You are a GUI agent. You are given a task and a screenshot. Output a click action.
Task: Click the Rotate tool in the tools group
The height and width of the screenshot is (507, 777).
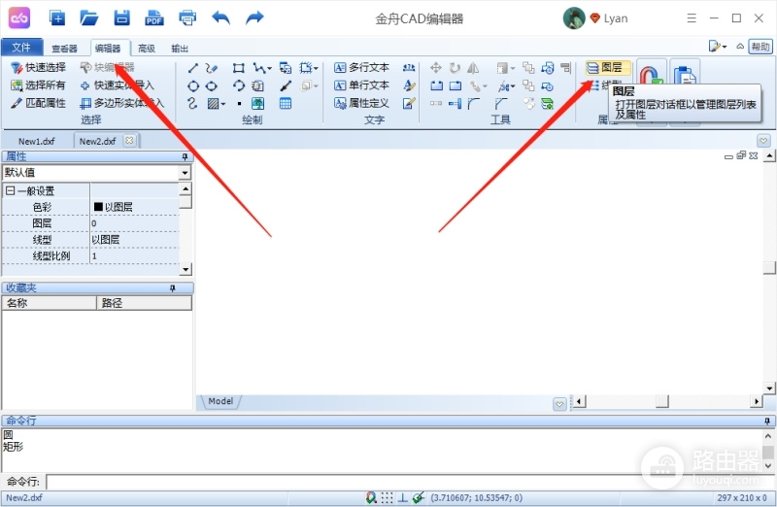(455, 67)
